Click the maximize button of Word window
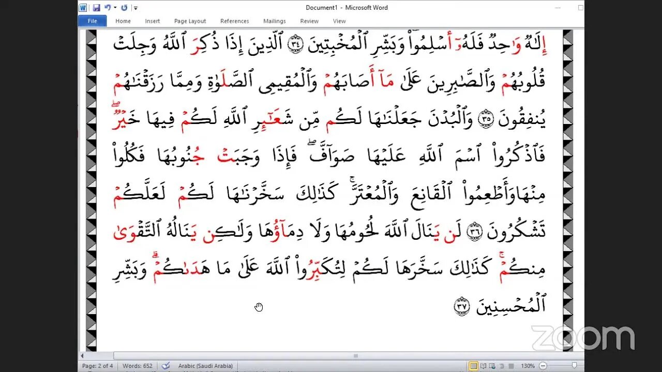The width and height of the screenshot is (662, 372). pos(580,8)
